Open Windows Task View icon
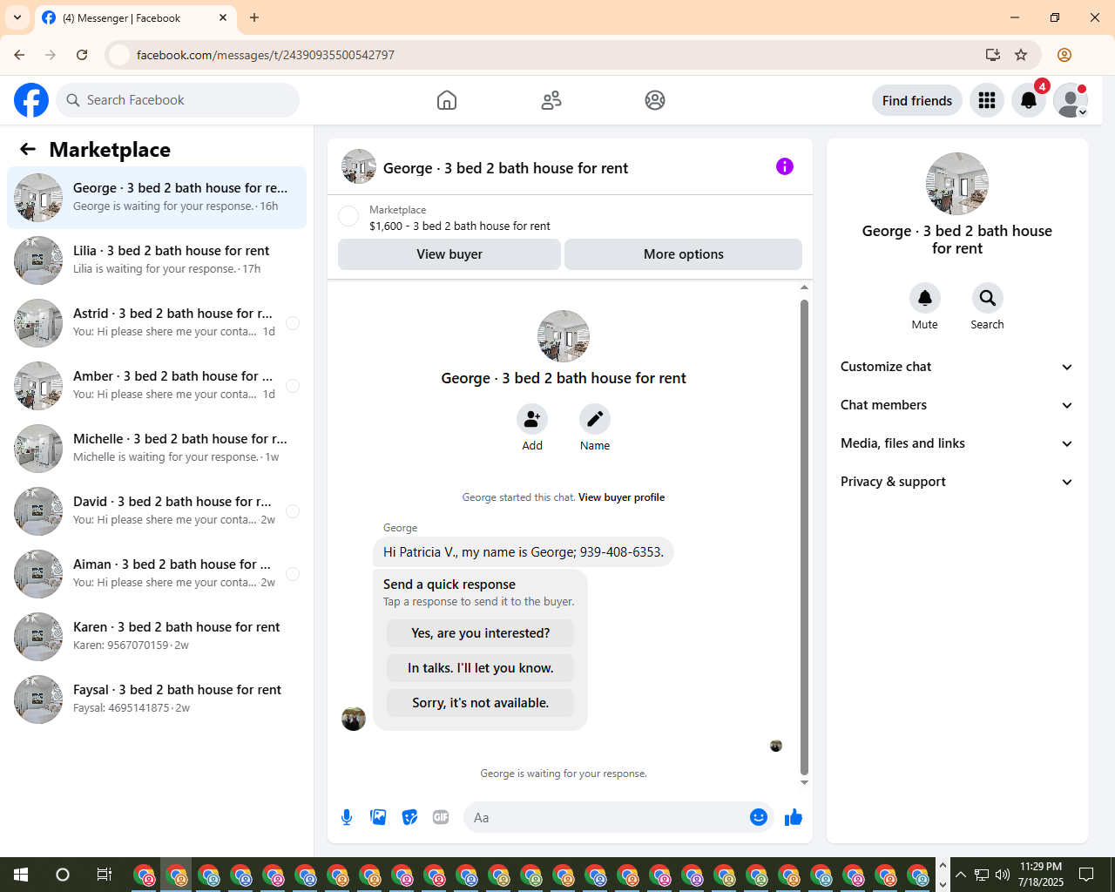 104,875
